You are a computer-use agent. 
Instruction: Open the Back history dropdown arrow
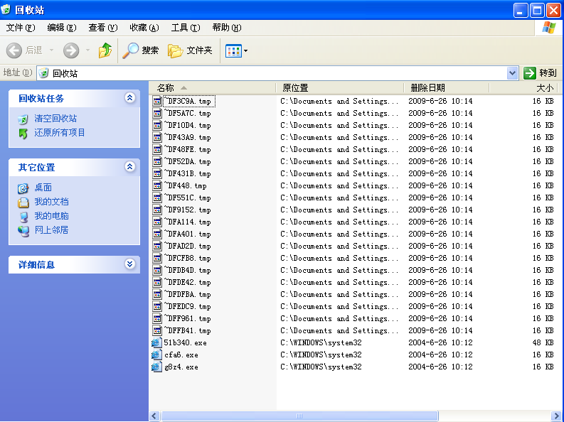pos(51,50)
